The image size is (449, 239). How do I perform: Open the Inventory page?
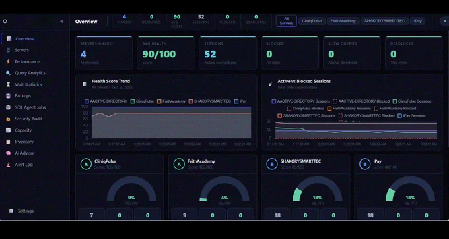pyautogui.click(x=24, y=142)
